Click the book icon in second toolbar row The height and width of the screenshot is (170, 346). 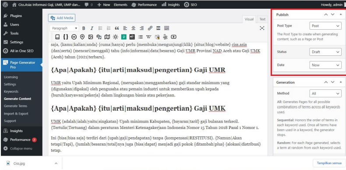[57, 37]
